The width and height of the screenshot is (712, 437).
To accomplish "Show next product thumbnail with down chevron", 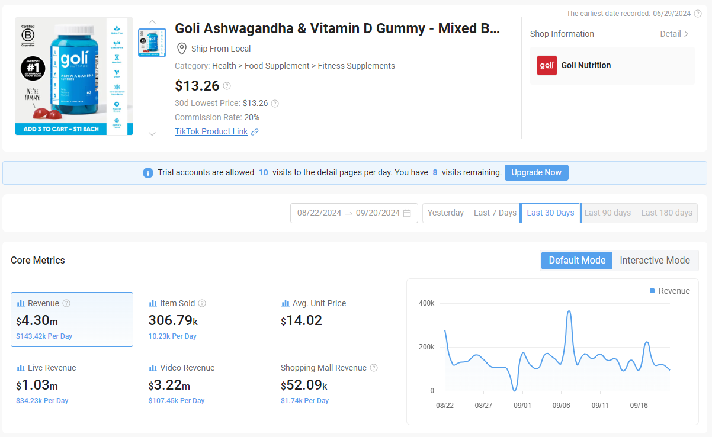I will 152,134.
